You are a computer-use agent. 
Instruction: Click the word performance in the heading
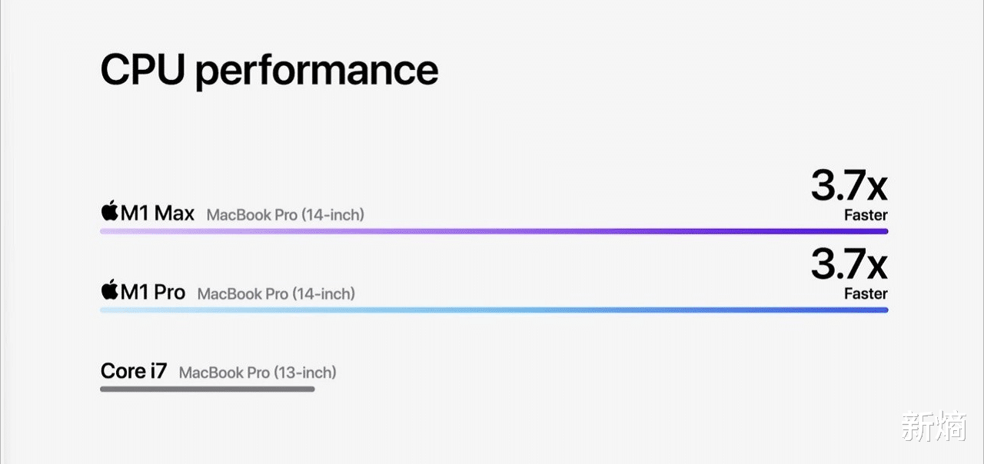tap(316, 71)
